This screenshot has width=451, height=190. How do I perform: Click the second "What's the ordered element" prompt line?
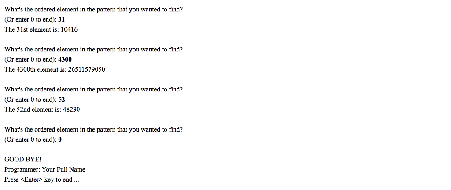click(93, 49)
